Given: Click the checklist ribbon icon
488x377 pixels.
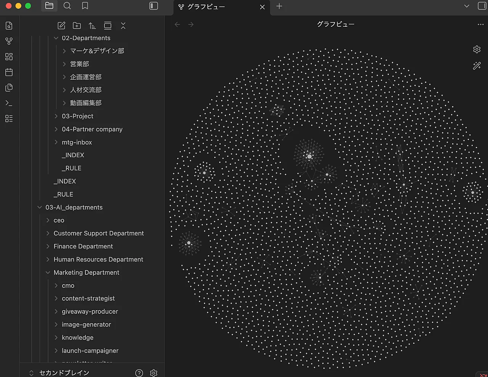Looking at the screenshot, I should point(9,118).
